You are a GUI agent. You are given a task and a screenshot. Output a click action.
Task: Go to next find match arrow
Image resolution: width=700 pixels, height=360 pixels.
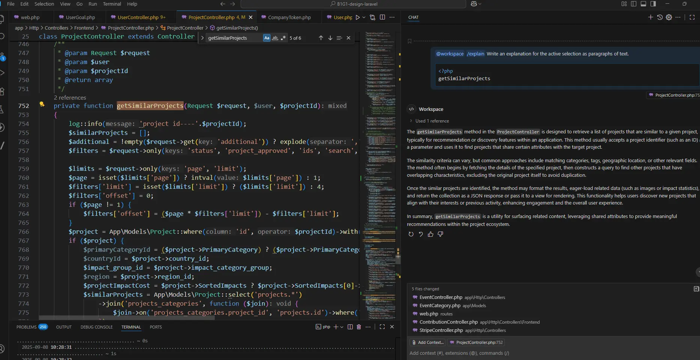tap(330, 38)
